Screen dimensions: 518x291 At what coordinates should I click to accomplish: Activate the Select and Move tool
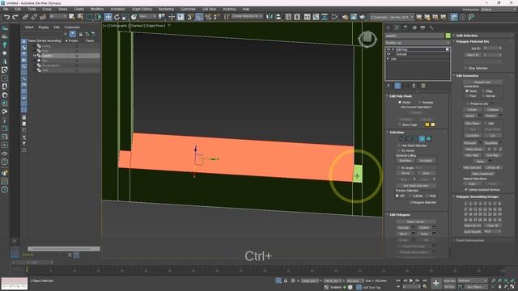tap(108, 17)
